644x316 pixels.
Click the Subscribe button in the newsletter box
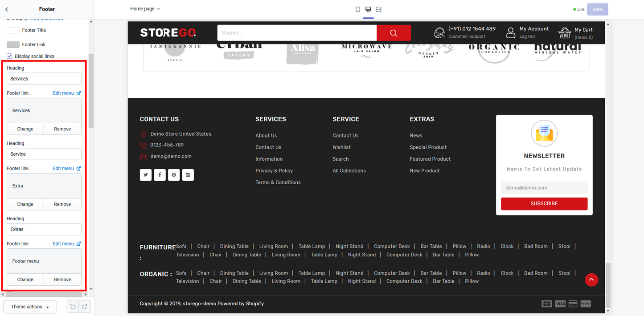click(x=544, y=203)
